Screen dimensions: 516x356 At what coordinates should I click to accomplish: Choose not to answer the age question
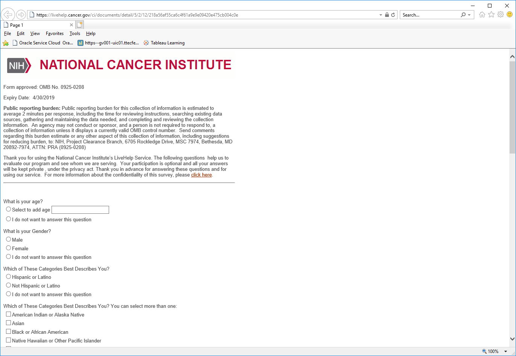pos(9,219)
